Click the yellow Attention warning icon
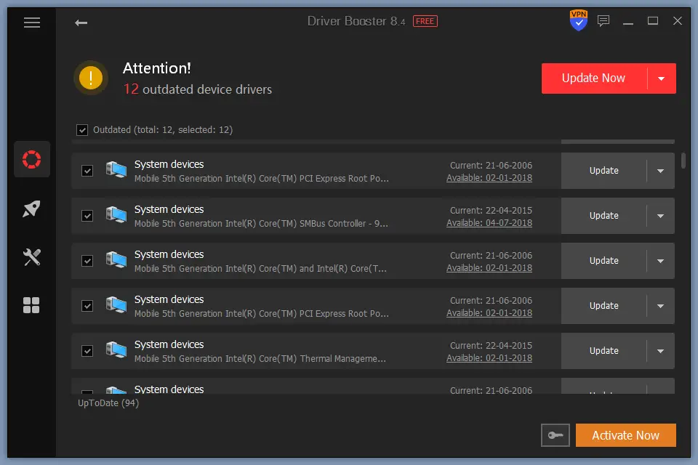Screen dimensions: 698x465 91,78
